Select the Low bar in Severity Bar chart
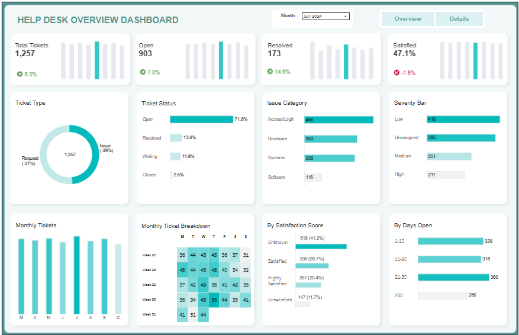The image size is (519, 335). 463,120
